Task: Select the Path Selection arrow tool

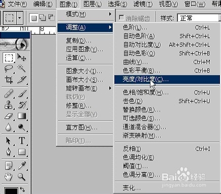Action: tap(8, 141)
